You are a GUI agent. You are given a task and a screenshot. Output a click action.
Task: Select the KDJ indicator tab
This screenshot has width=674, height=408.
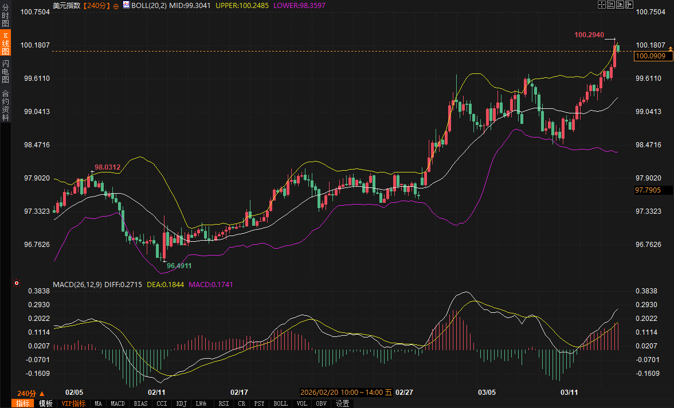pos(182,403)
